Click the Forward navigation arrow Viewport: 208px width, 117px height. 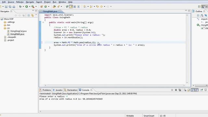click(x=108, y=6)
